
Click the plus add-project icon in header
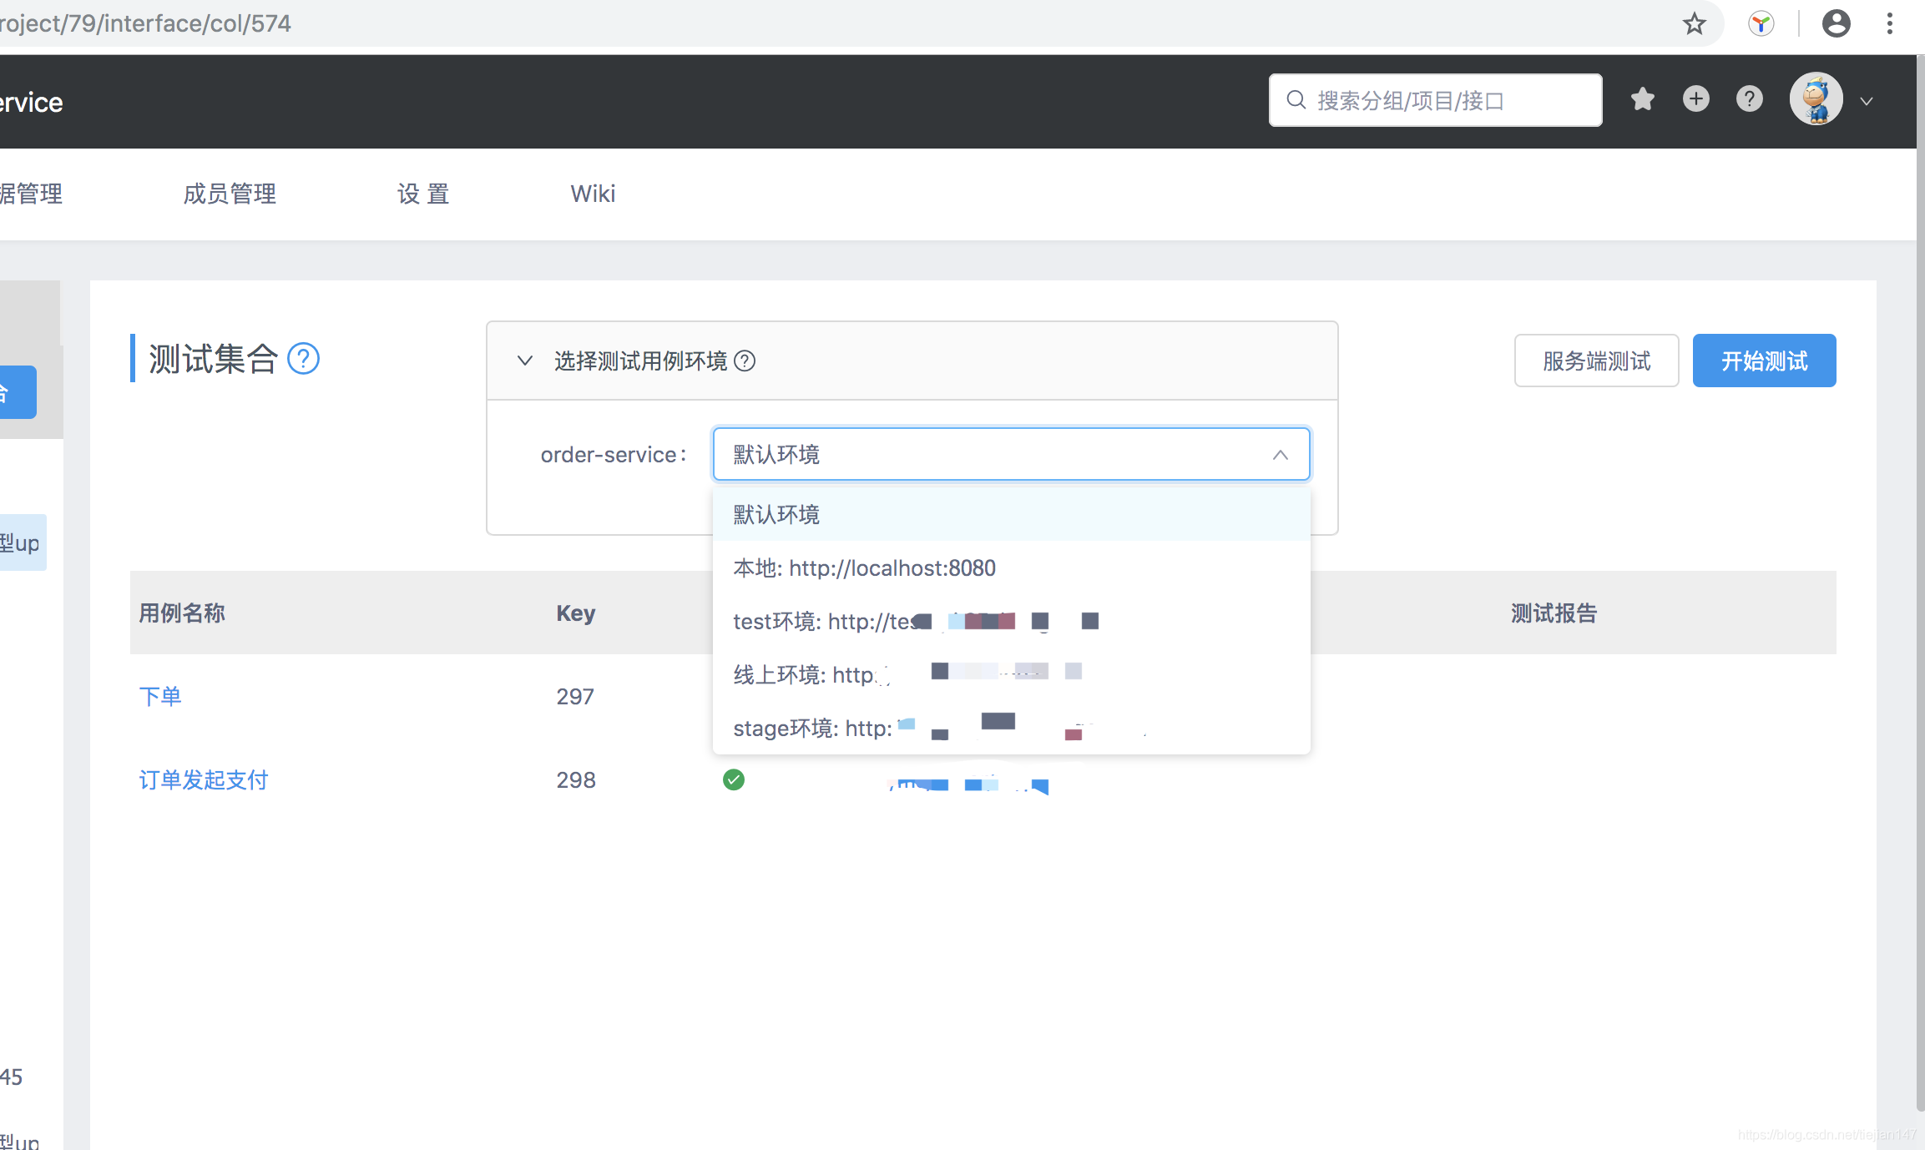1695,99
